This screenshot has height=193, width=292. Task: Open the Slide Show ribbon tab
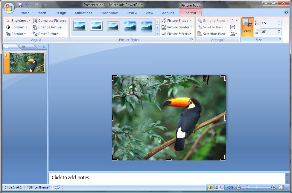tap(109, 13)
